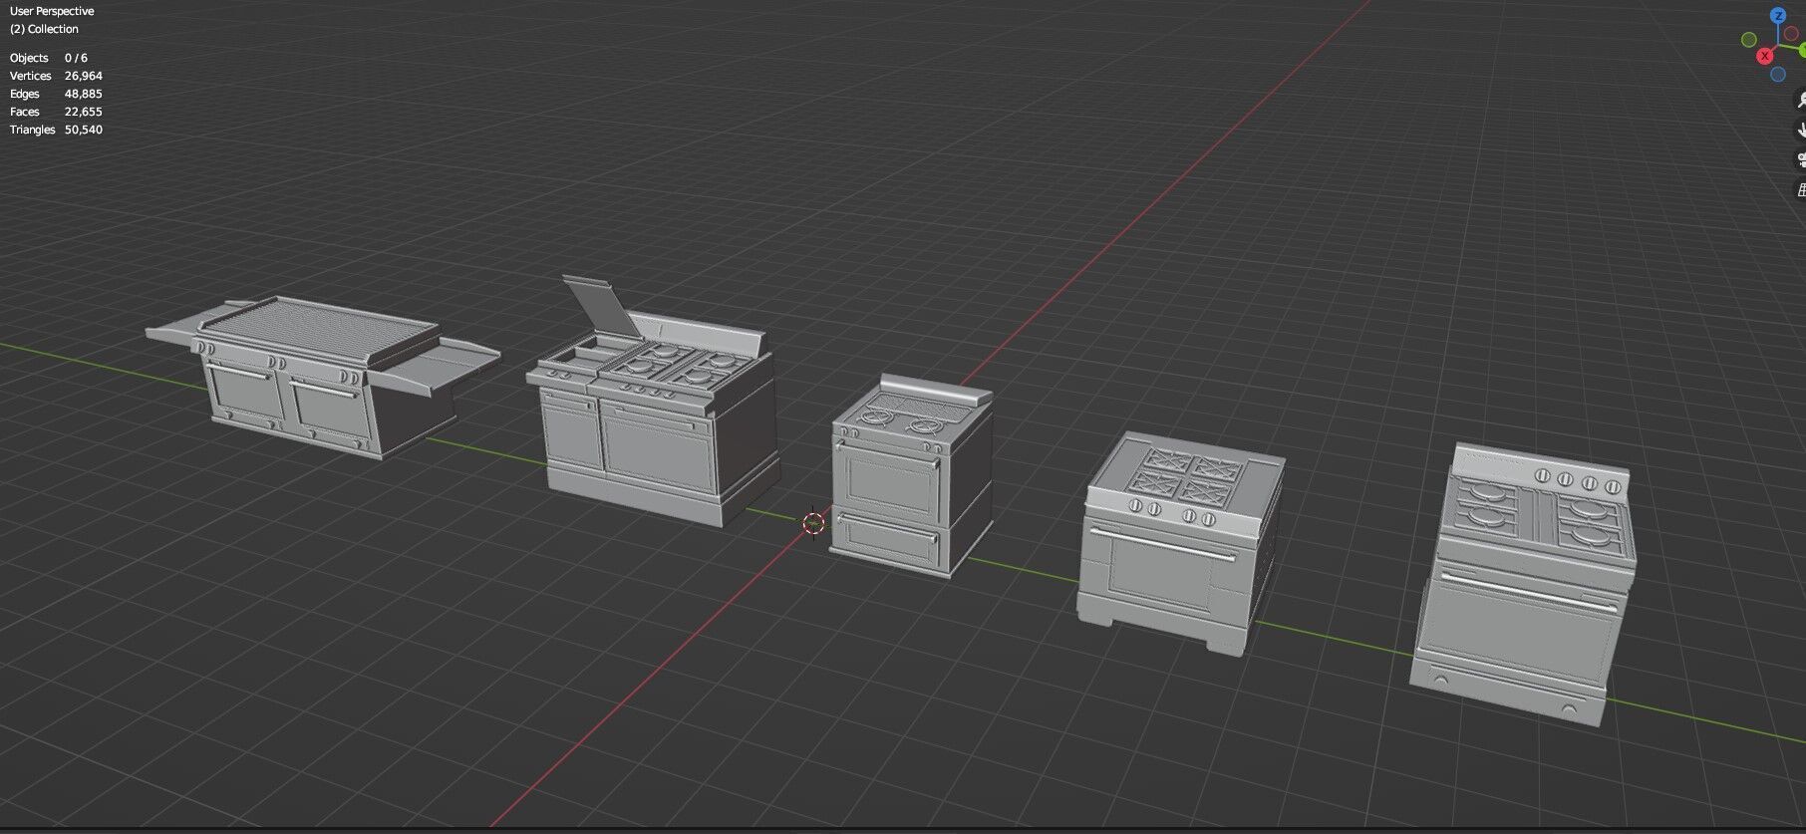Click the bright green Y axis gizmo handle
This screenshot has width=1806, height=834.
(1802, 49)
